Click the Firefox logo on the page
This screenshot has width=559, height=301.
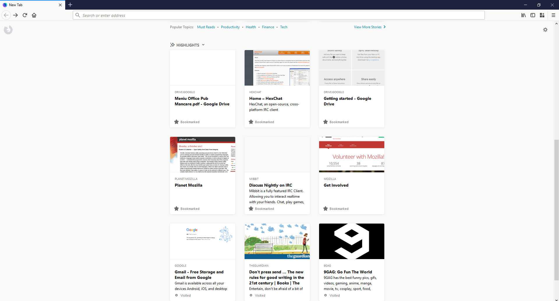pyautogui.click(x=8, y=30)
